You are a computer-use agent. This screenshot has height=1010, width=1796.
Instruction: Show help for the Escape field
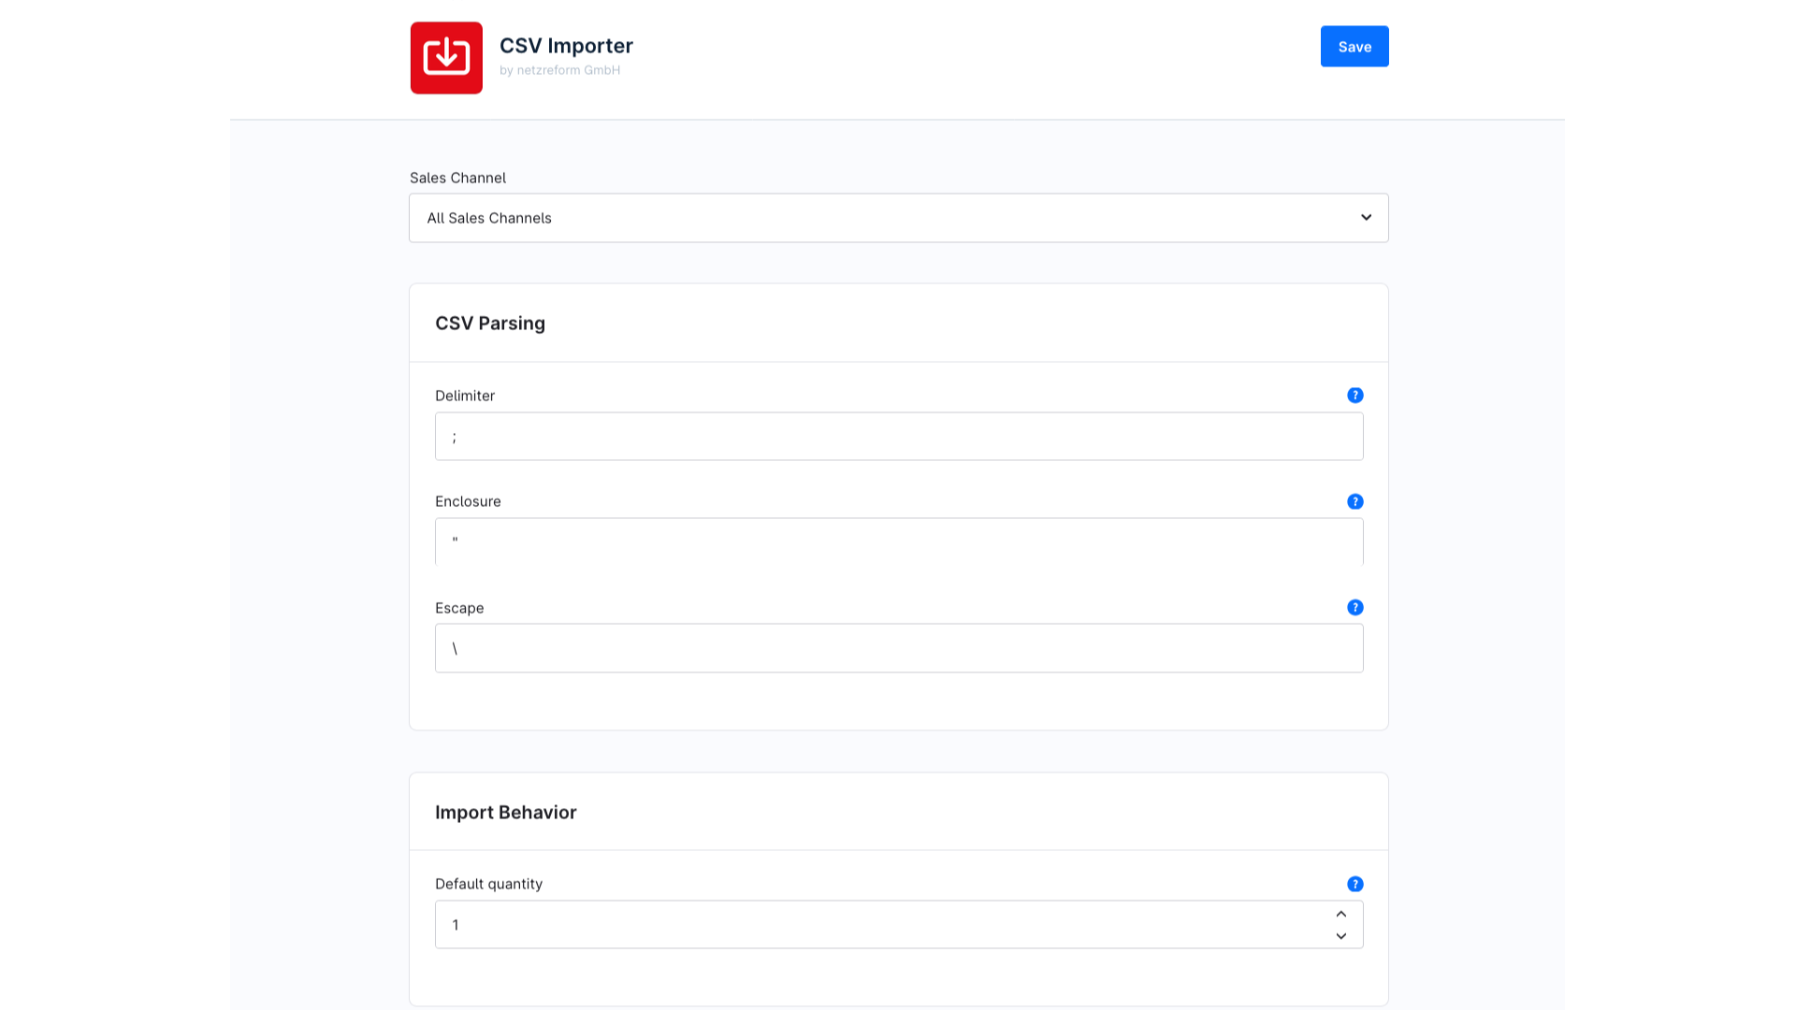pos(1354,608)
